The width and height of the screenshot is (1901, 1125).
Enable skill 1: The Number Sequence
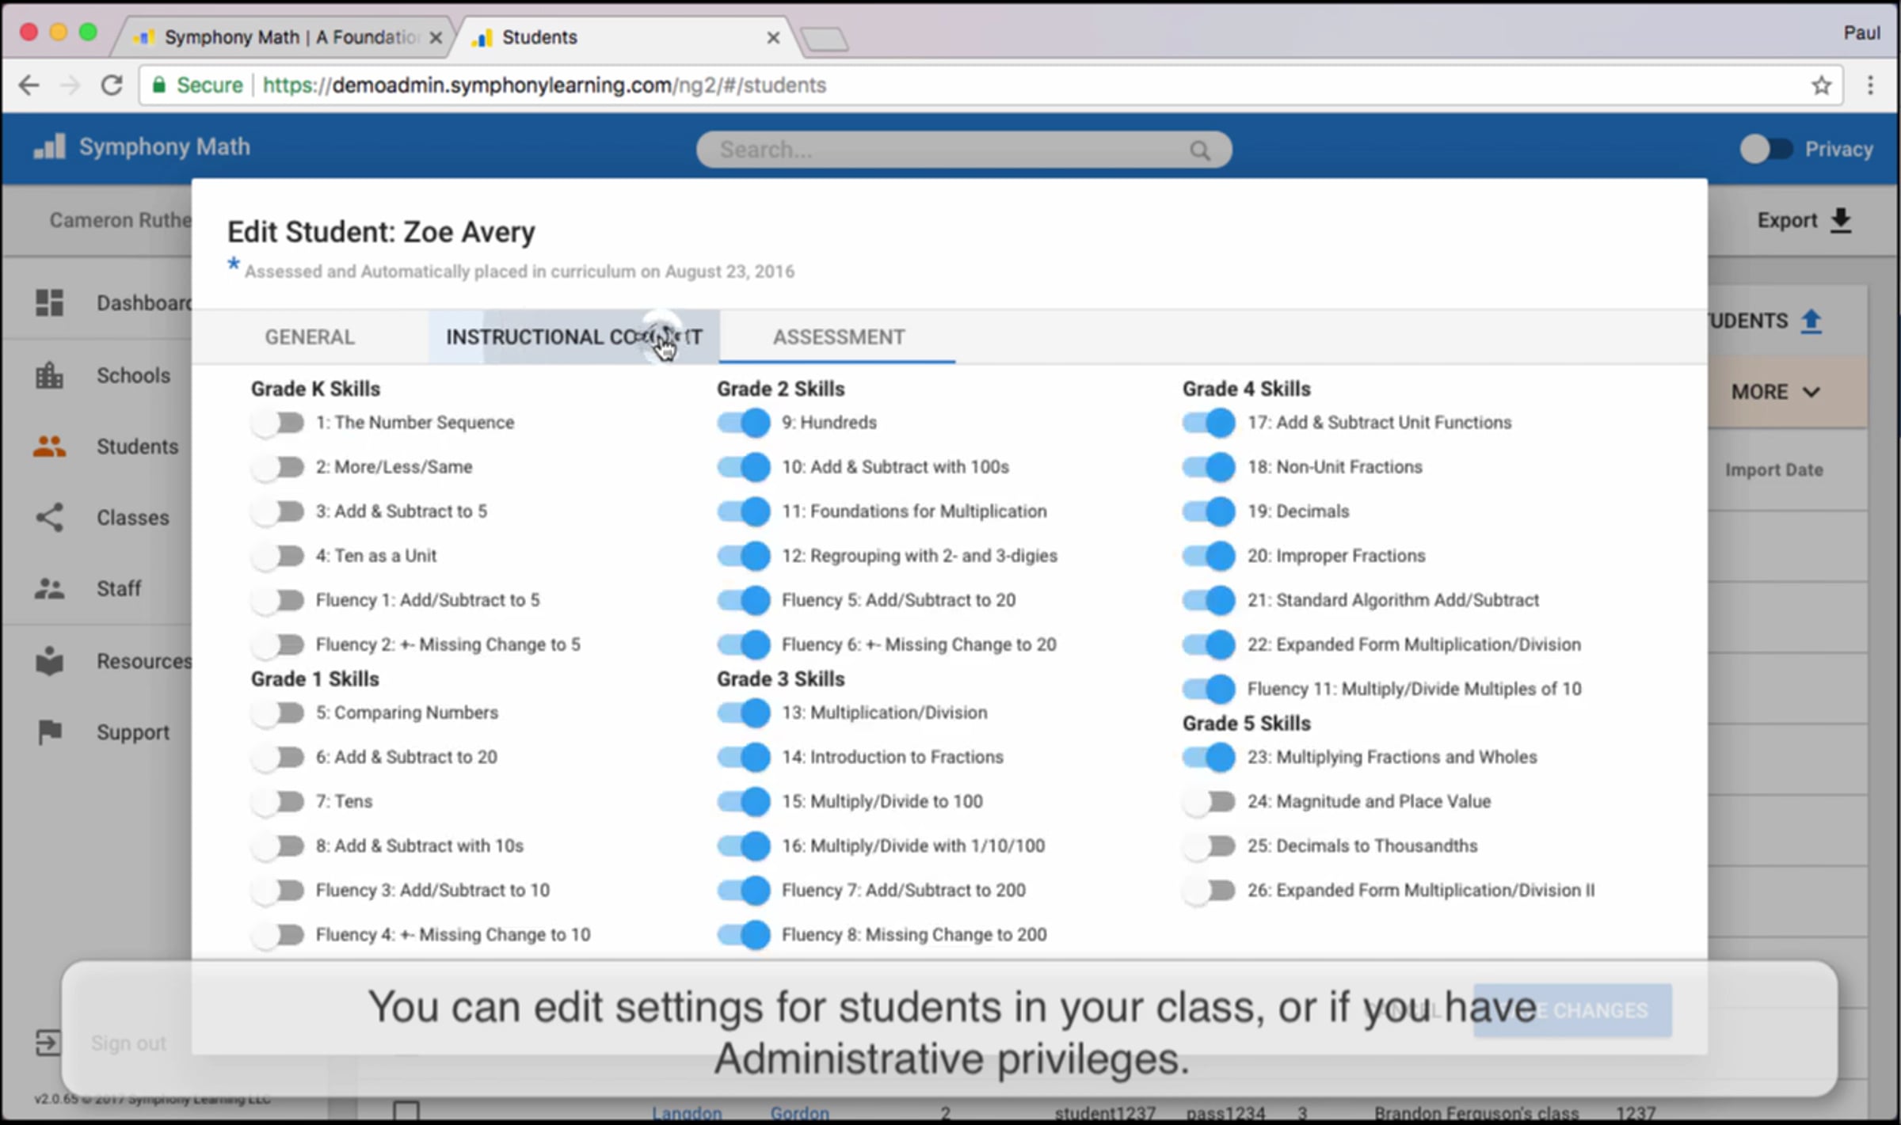[x=278, y=423]
